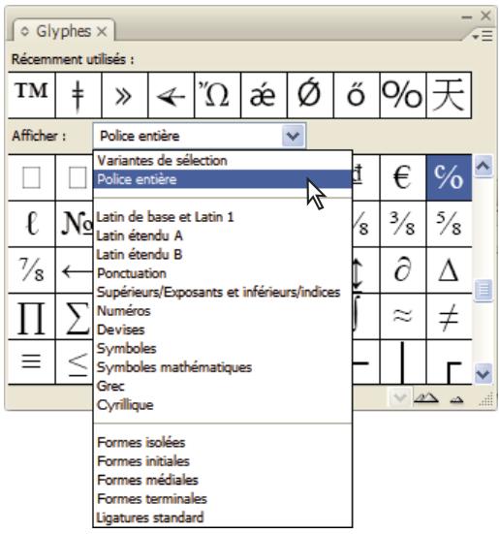The width and height of the screenshot is (499, 534).
Task: Pick the three-eighths fraction glyph
Action: click(x=403, y=224)
